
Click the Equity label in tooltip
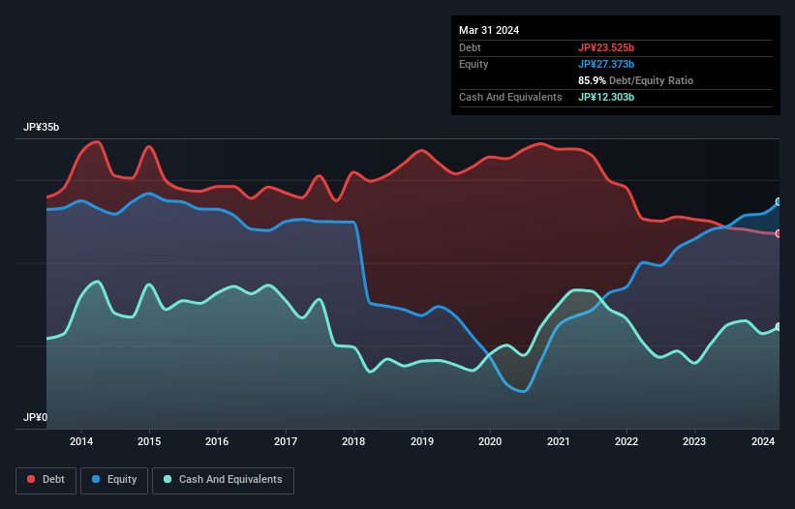coord(474,64)
